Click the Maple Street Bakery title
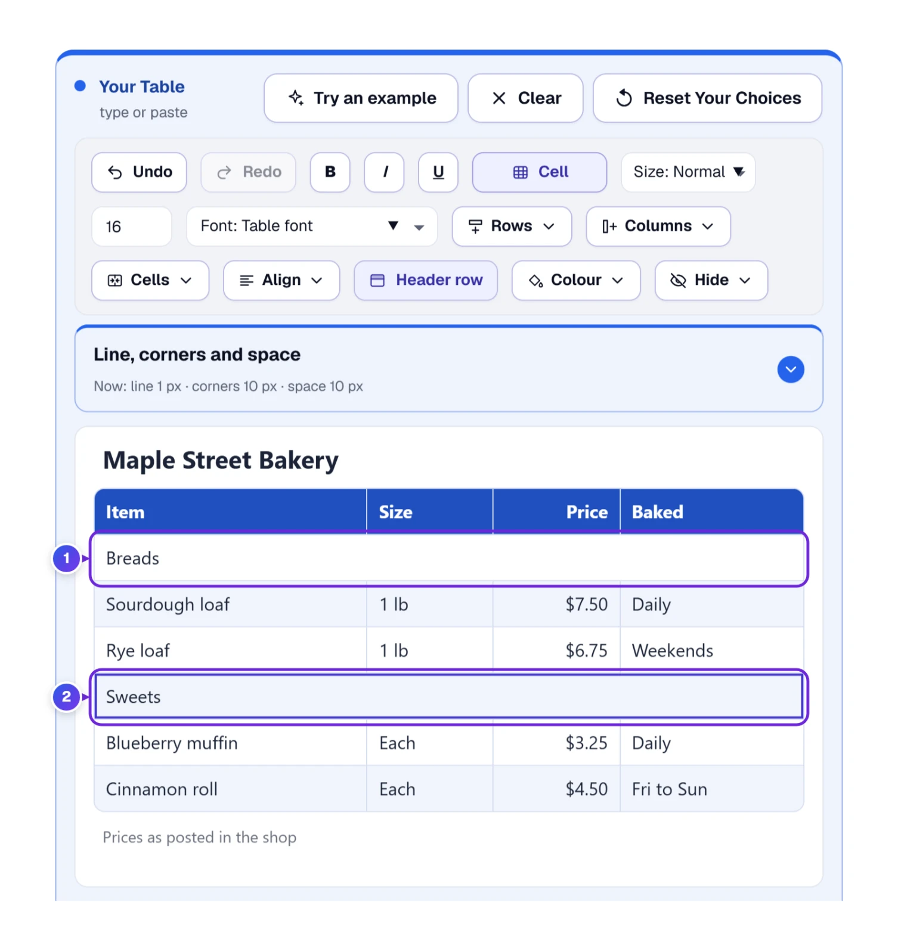The image size is (898, 937). [221, 461]
